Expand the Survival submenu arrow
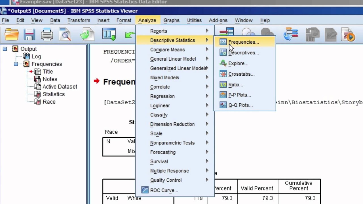Viewport: 363px width, 204px height. click(x=207, y=161)
